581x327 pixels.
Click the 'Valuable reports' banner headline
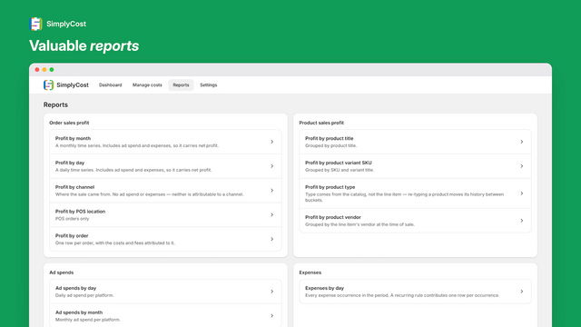click(x=84, y=46)
